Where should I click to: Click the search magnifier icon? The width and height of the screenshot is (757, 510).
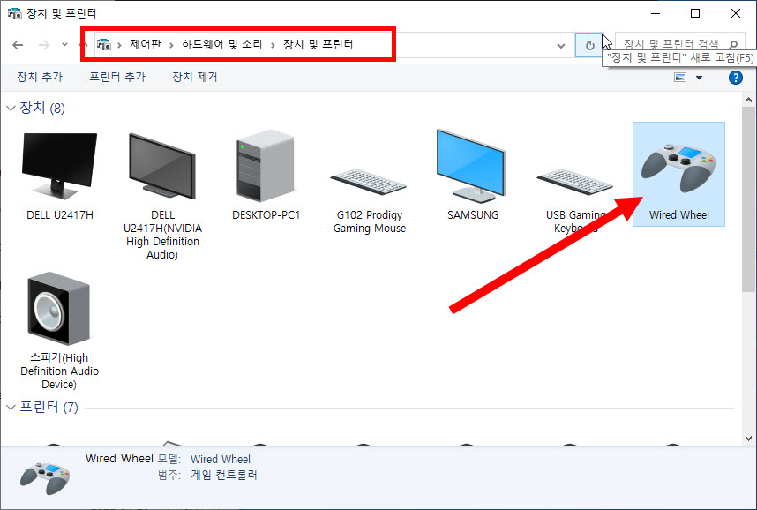click(733, 45)
